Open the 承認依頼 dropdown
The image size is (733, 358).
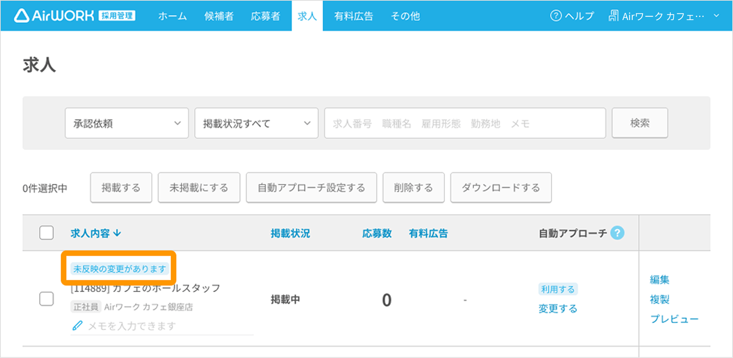pyautogui.click(x=127, y=123)
